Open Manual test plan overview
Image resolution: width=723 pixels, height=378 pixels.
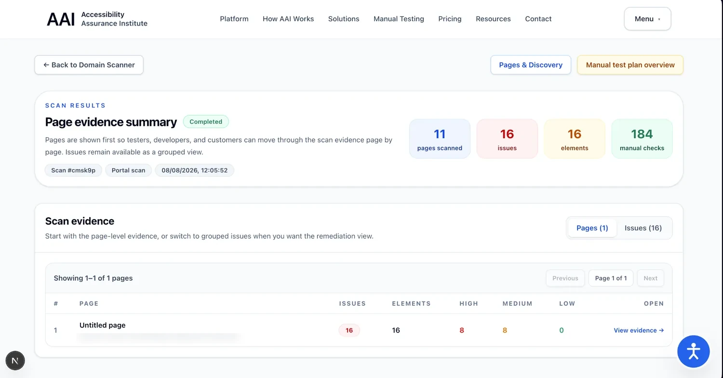click(x=630, y=65)
